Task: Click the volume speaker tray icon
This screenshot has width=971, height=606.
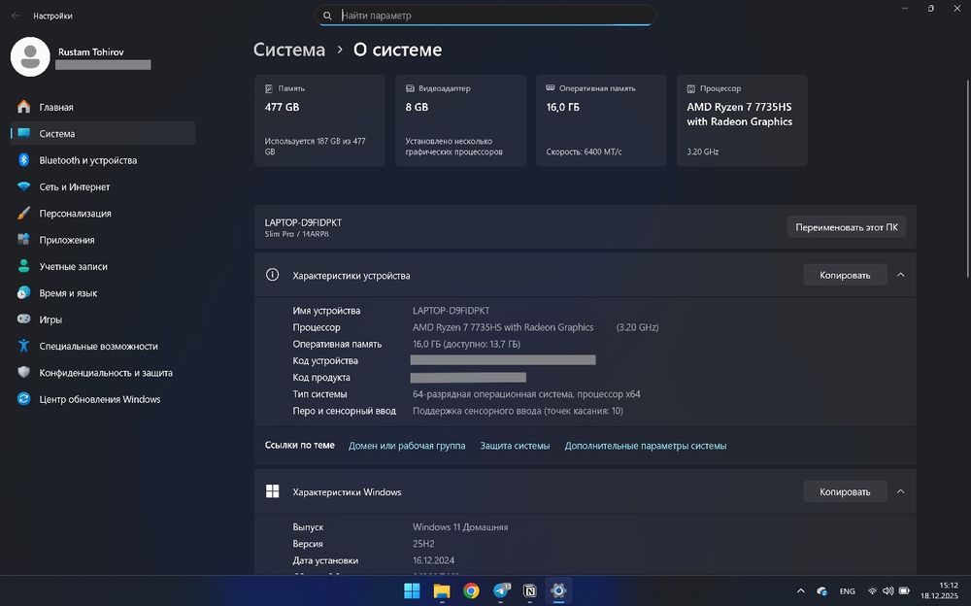Action: pos(888,591)
